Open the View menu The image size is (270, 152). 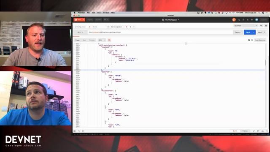(x=99, y=13)
